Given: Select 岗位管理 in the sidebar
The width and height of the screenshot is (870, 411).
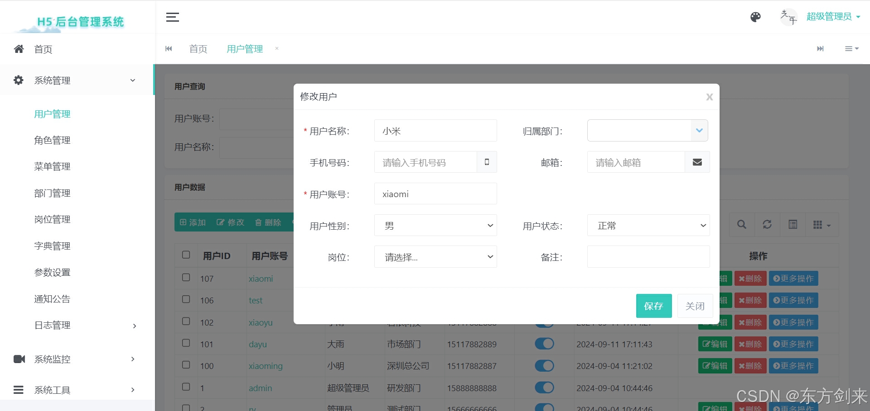Looking at the screenshot, I should point(52,219).
